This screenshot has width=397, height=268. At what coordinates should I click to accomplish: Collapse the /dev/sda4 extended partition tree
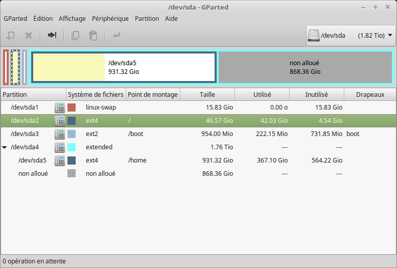pos(5,147)
